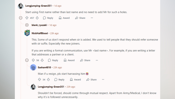Open more options on Eashan4810's comment

(103, 79)
